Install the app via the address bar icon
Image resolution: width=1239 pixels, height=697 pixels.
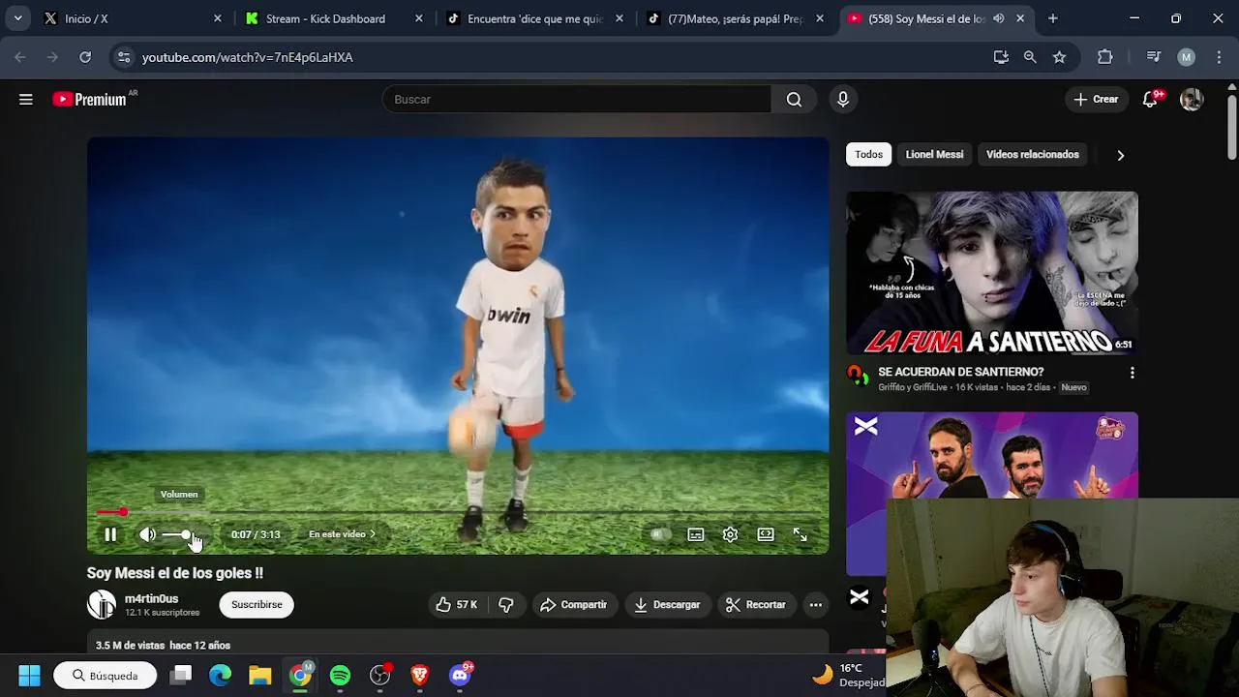click(x=1001, y=57)
